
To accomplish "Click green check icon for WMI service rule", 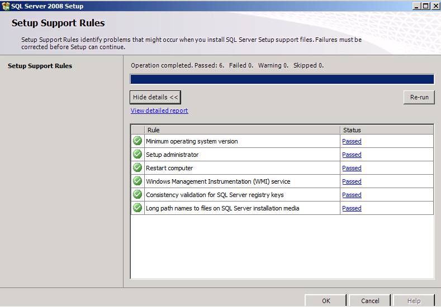I will point(137,181).
